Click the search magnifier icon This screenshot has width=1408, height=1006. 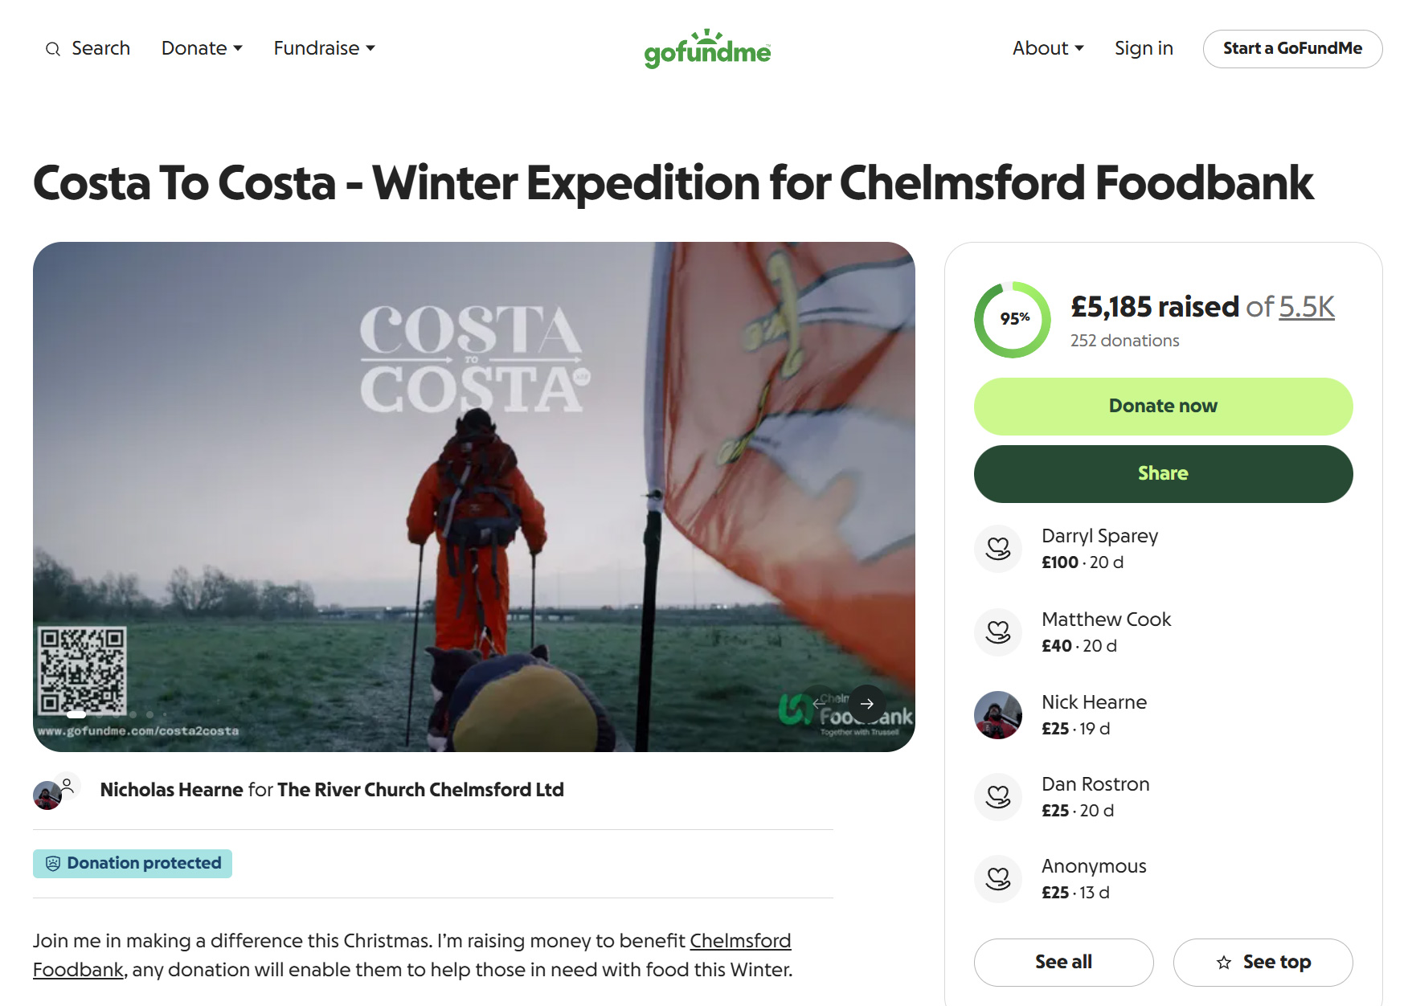(x=53, y=49)
